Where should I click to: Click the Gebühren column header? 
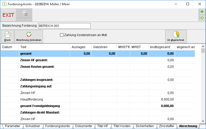click(x=104, y=47)
